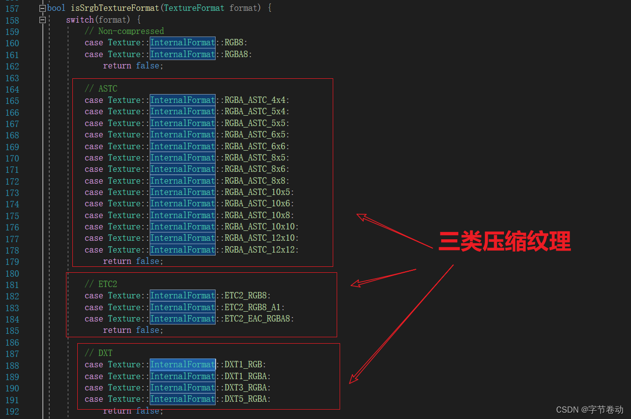The height and width of the screenshot is (419, 631).
Task: Click ETC2_RGB8 identifier
Action: 246,295
